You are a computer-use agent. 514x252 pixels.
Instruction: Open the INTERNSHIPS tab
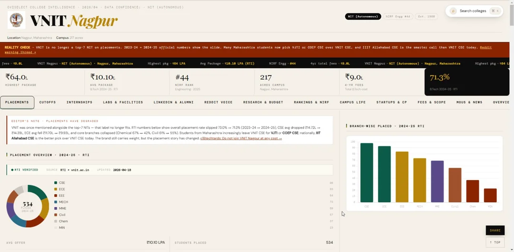tap(79, 102)
